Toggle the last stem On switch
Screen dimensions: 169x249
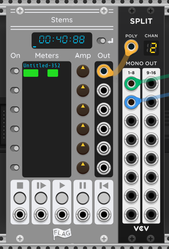coord(15,167)
